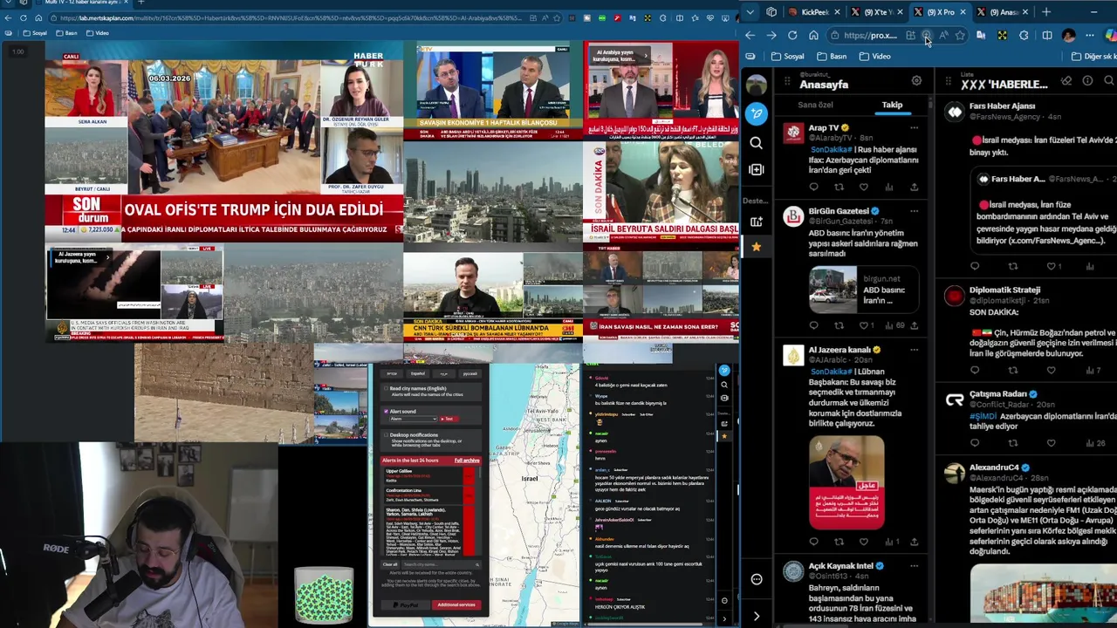
Task: Click the read aloud icon in X Pro address bar
Action: pos(943,35)
